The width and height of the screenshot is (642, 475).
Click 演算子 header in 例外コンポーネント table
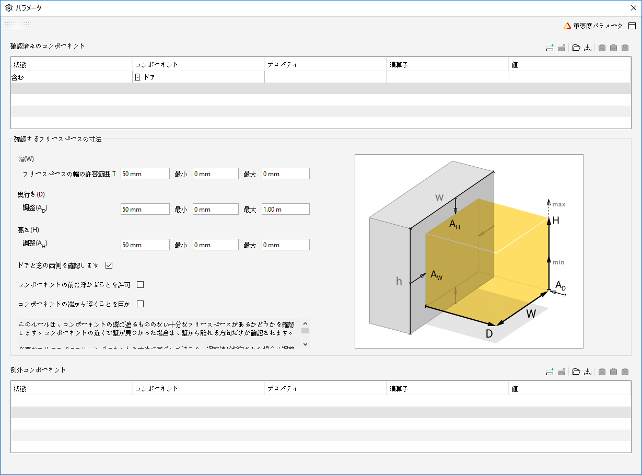point(448,388)
